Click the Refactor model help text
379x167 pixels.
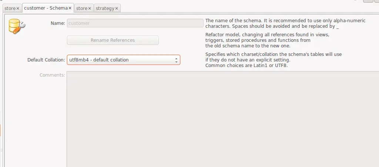pos(267,40)
